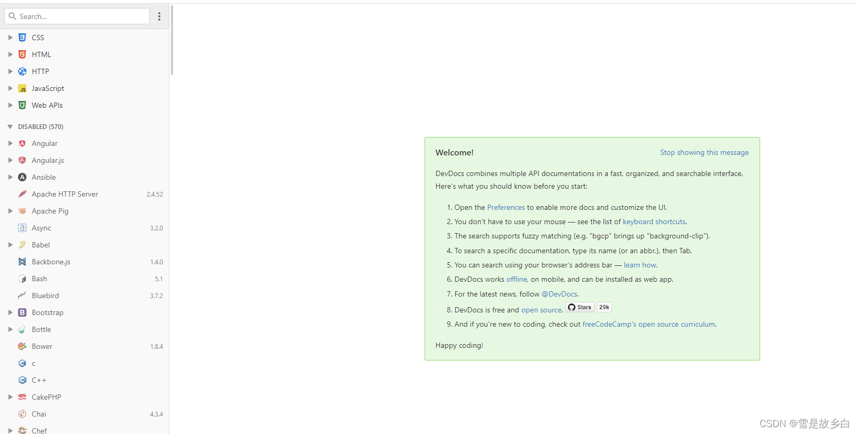The width and height of the screenshot is (857, 434).
Task: Expand the Angular entry arrow
Action: pyautogui.click(x=10, y=143)
